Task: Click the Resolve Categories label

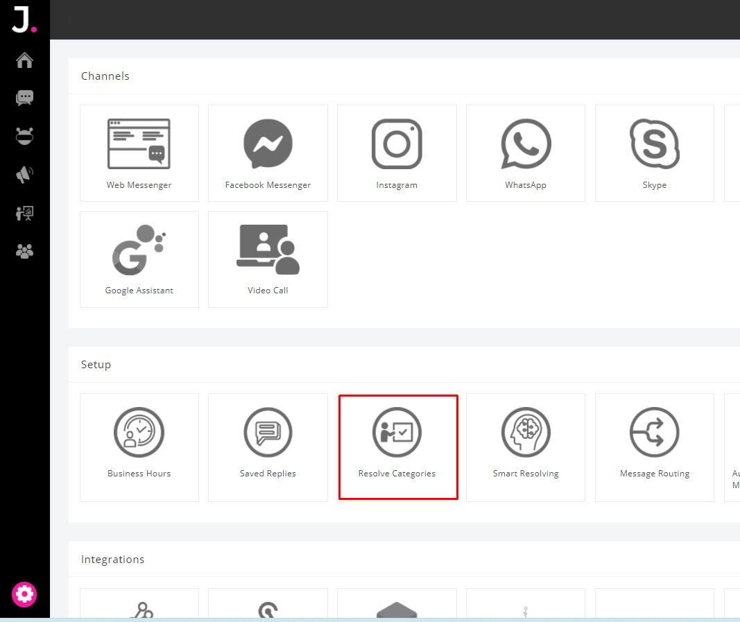Action: point(397,474)
